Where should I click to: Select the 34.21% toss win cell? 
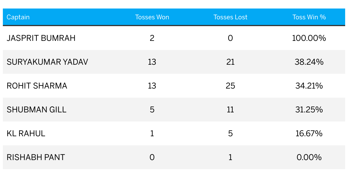(x=309, y=86)
